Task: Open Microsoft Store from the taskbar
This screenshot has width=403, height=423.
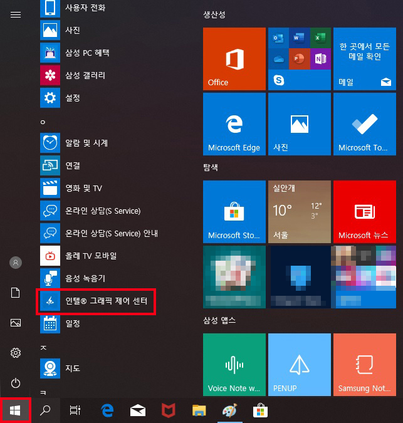Action: tap(260, 410)
